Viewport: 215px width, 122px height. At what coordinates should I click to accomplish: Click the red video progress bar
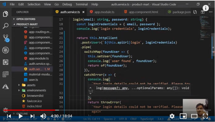coord(29,110)
